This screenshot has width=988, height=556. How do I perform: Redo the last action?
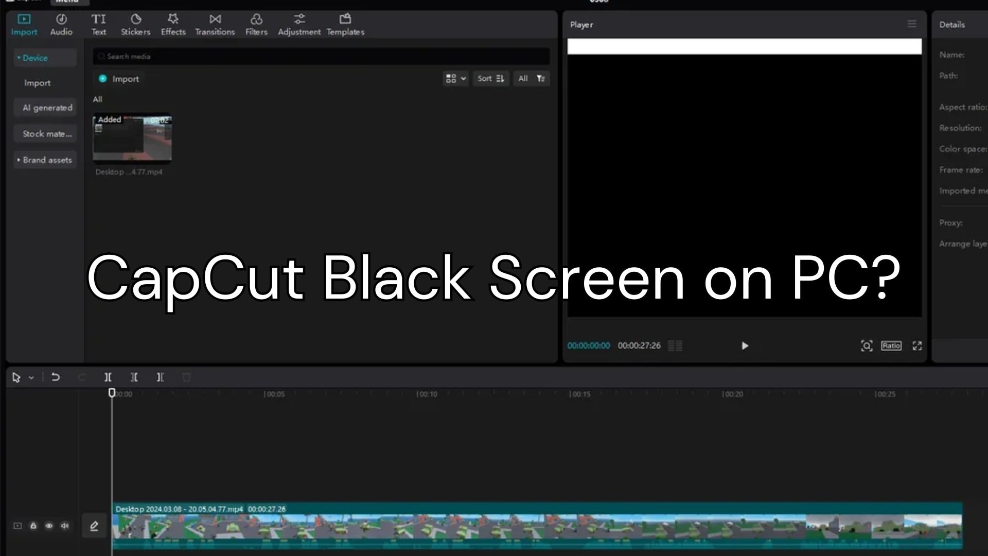[x=82, y=377]
